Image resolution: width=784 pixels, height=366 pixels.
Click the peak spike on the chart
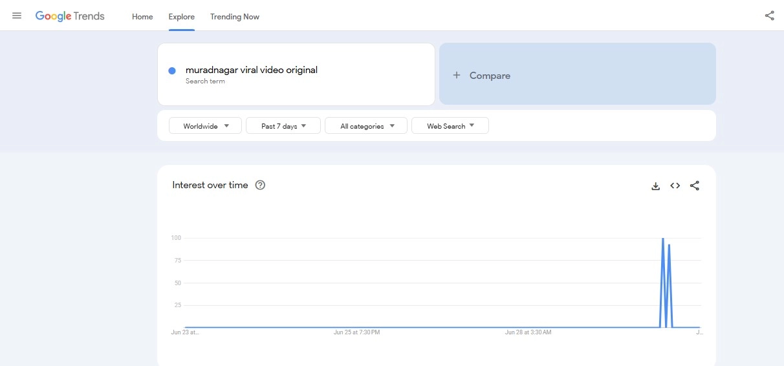(662, 239)
